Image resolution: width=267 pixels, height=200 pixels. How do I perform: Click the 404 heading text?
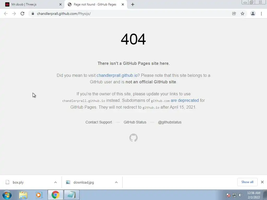(x=133, y=39)
